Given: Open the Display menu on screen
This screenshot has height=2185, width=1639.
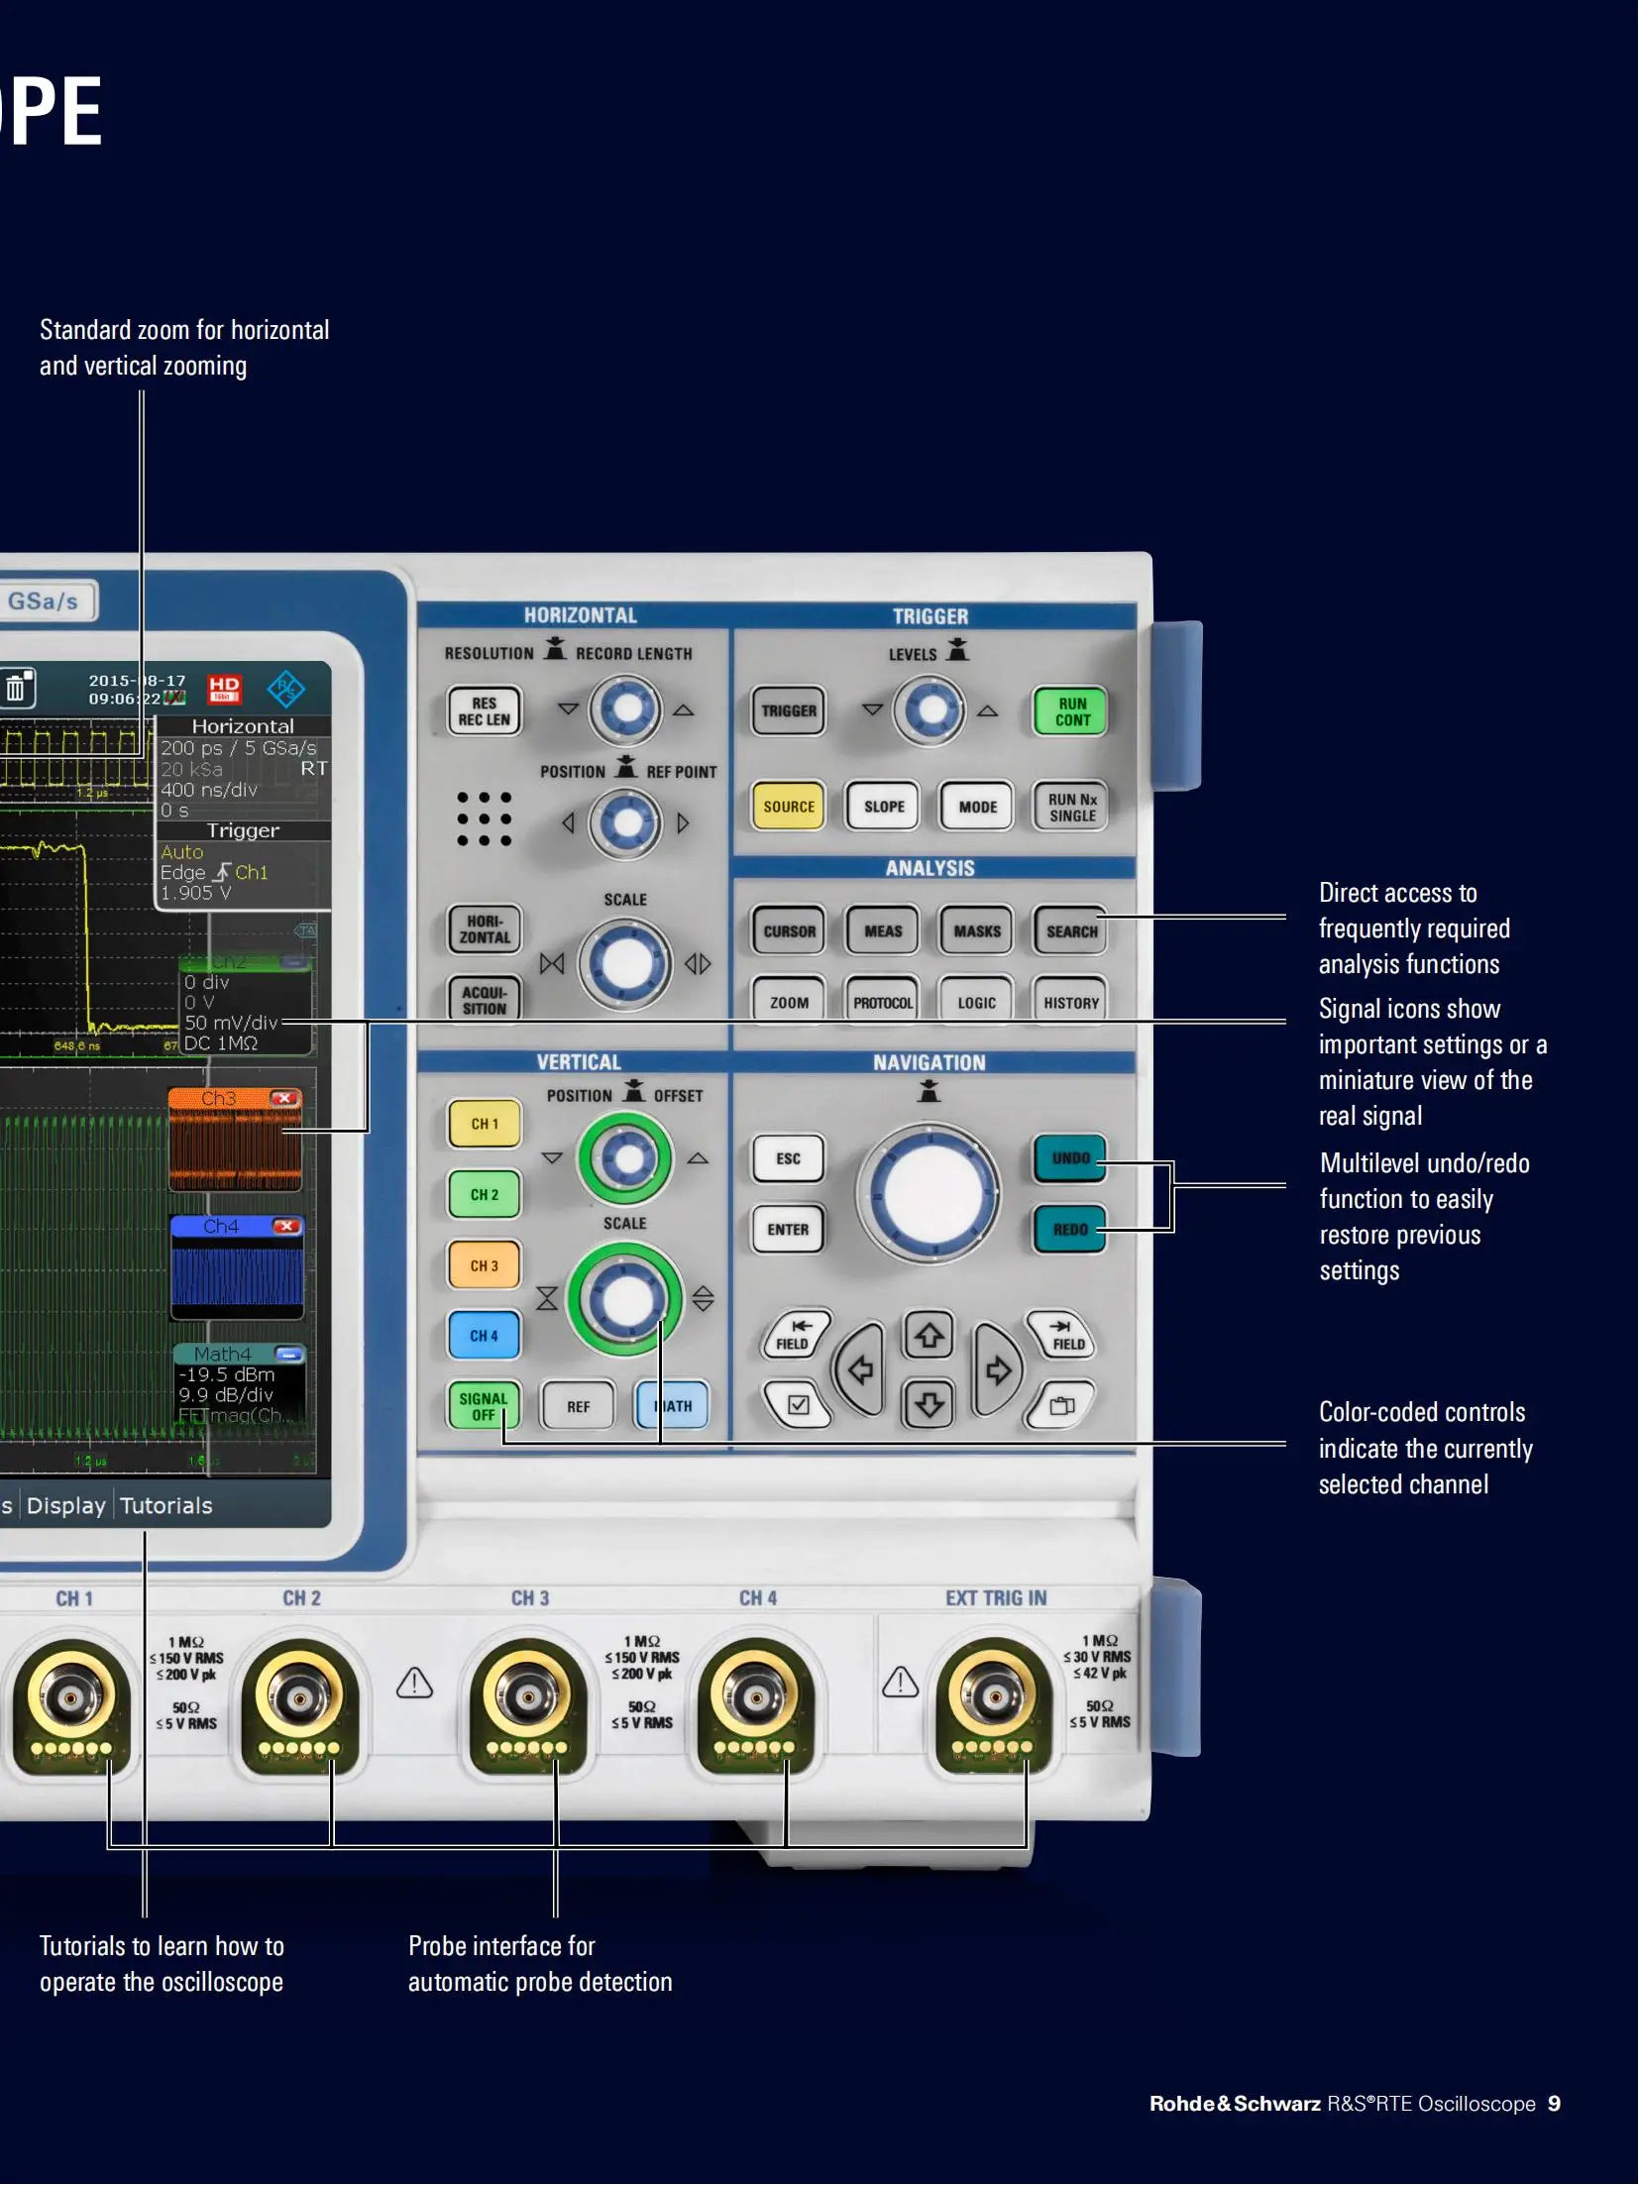Looking at the screenshot, I should click(x=65, y=1506).
